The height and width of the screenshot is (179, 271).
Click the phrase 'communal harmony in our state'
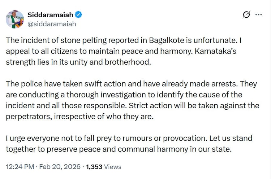[175, 149]
